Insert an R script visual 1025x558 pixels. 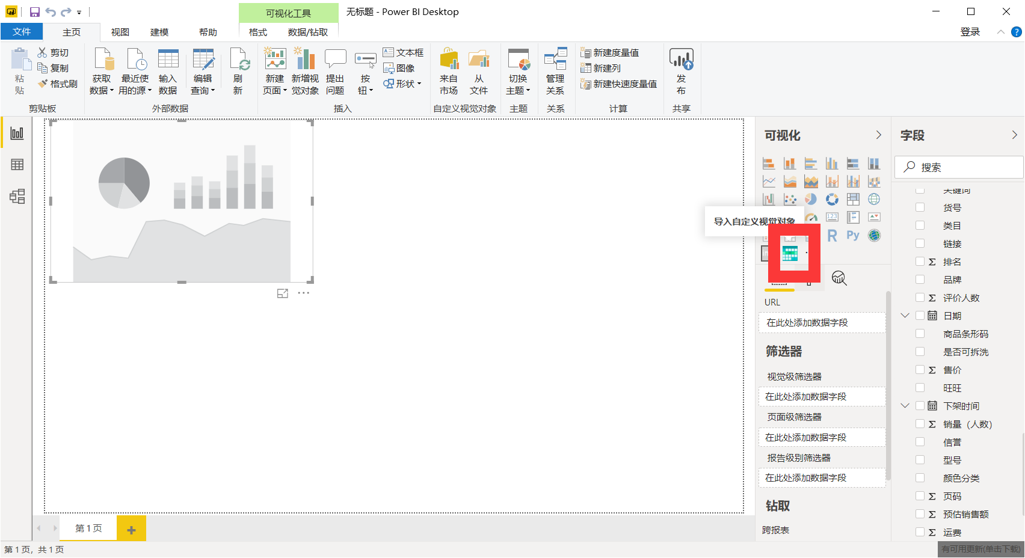point(833,236)
